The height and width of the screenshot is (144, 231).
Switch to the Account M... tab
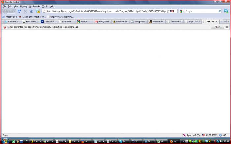pos(175,22)
